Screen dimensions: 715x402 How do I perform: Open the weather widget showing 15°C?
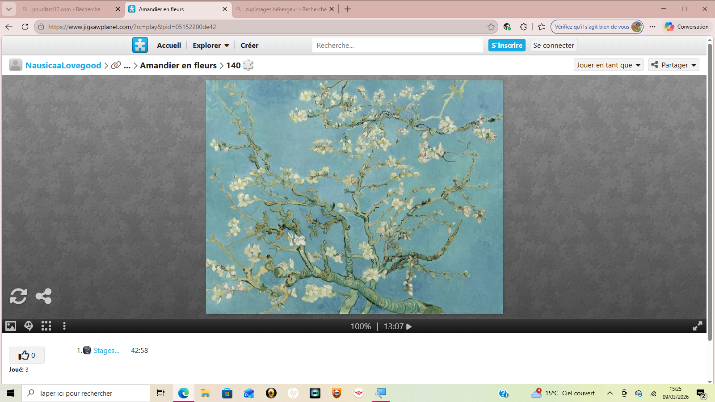coord(563,393)
